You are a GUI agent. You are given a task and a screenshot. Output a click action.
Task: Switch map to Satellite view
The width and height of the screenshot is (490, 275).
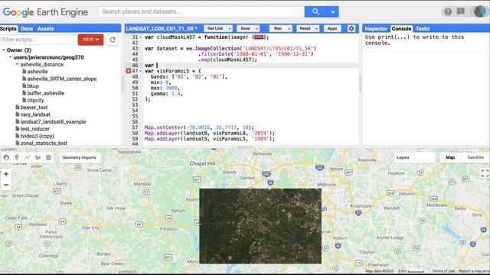tap(475, 157)
